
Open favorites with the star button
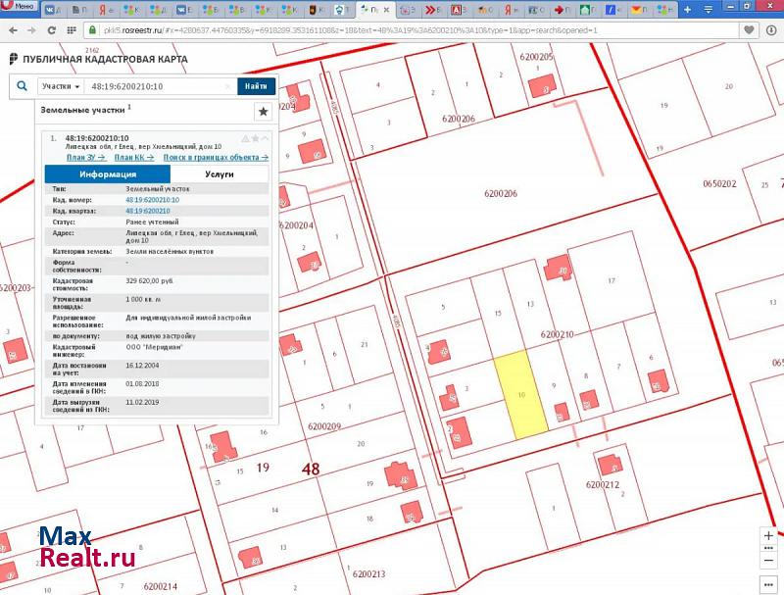coord(263,112)
